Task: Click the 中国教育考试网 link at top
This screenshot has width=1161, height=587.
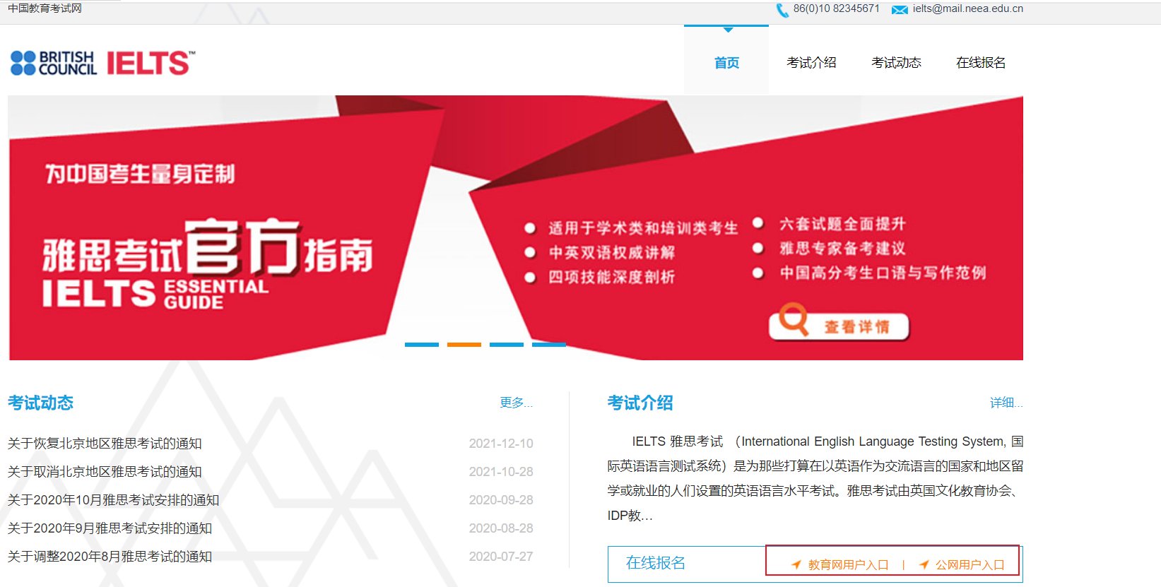Action: click(45, 8)
